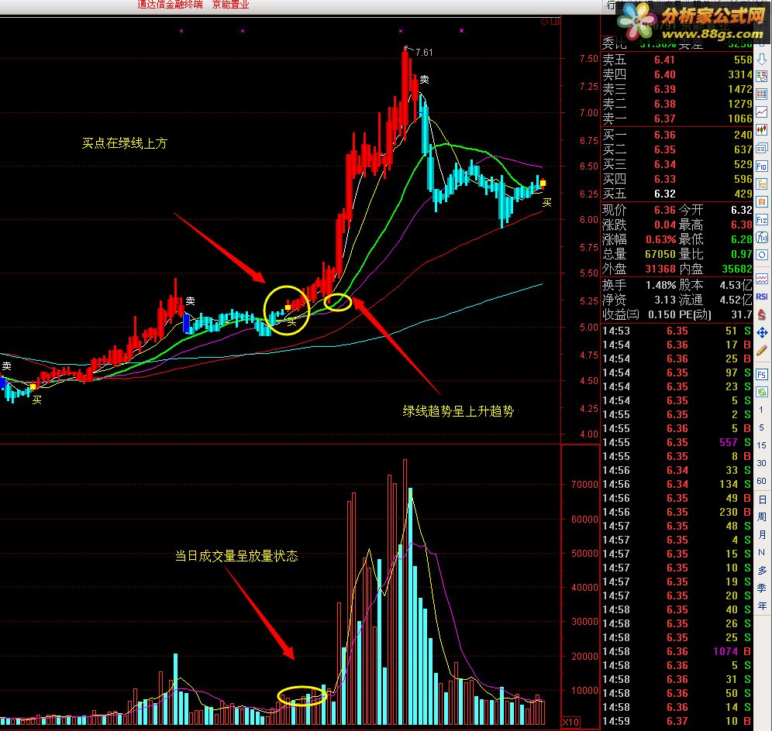The image size is (772, 731).
Task: Click the 卖一 6.37 order row
Action: coord(677,118)
